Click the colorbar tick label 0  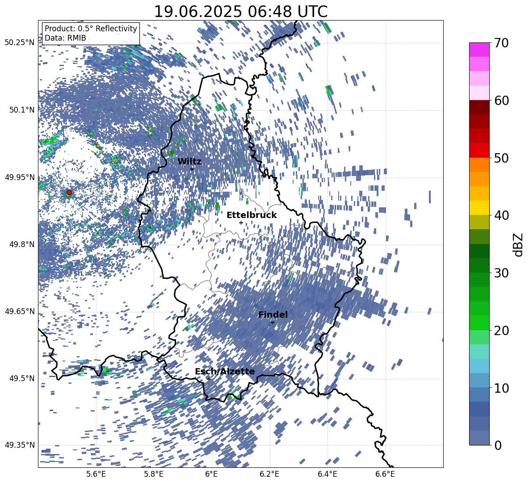point(498,445)
